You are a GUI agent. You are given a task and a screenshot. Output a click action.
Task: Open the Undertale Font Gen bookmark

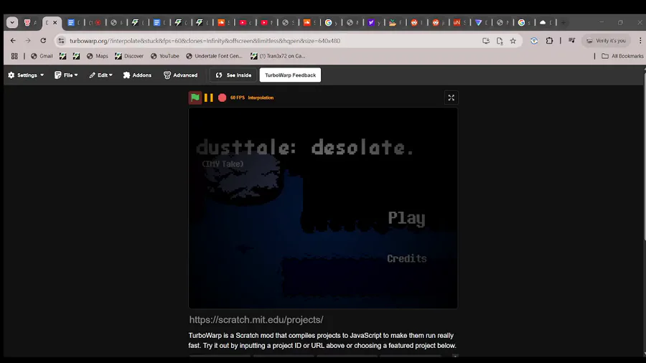(214, 56)
